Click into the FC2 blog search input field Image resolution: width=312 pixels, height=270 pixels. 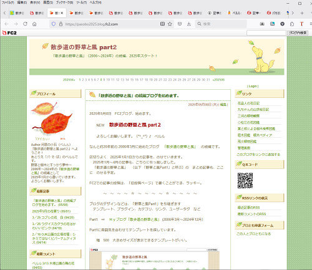coord(266,33)
